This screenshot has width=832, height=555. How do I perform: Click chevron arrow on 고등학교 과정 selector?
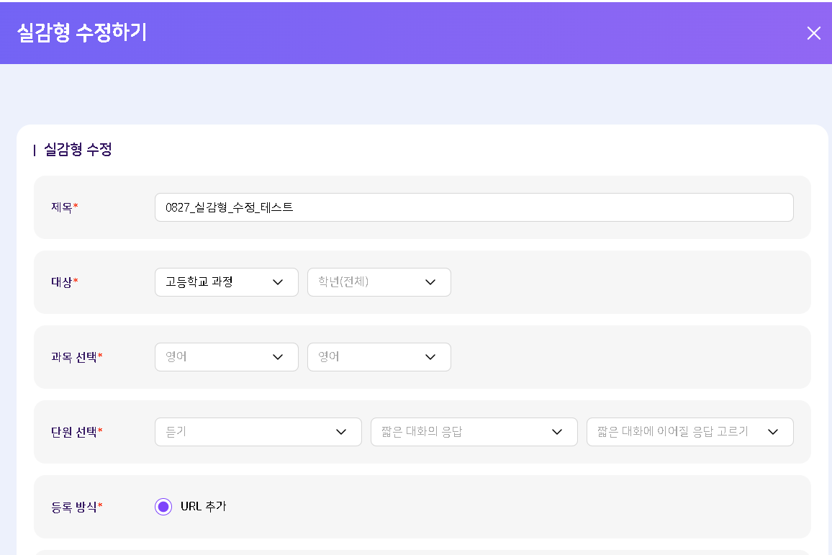(278, 282)
